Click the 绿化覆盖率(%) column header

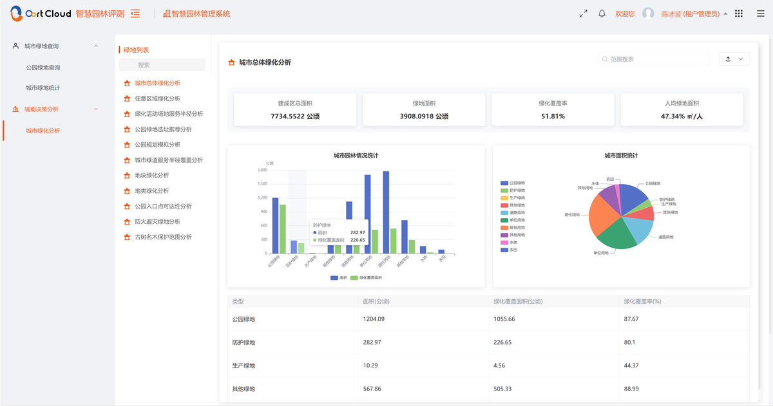click(643, 301)
